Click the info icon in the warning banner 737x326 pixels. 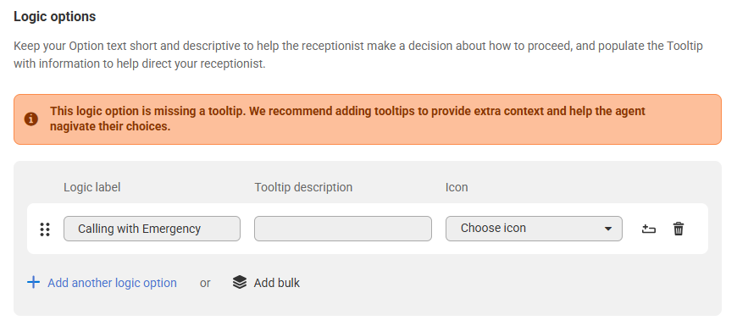[x=31, y=119]
